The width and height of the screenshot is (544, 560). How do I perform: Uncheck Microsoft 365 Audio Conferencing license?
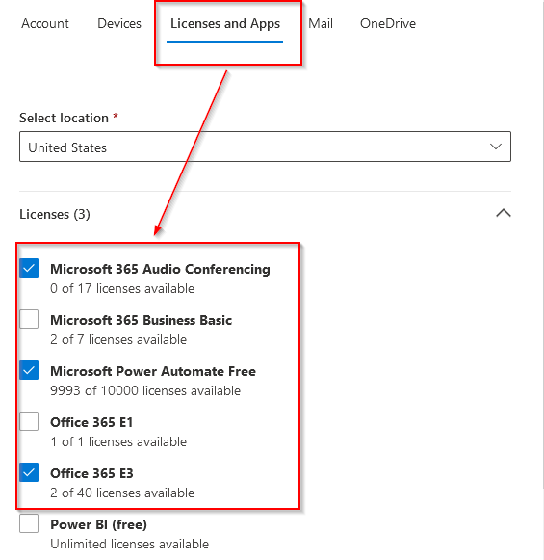pyautogui.click(x=29, y=268)
